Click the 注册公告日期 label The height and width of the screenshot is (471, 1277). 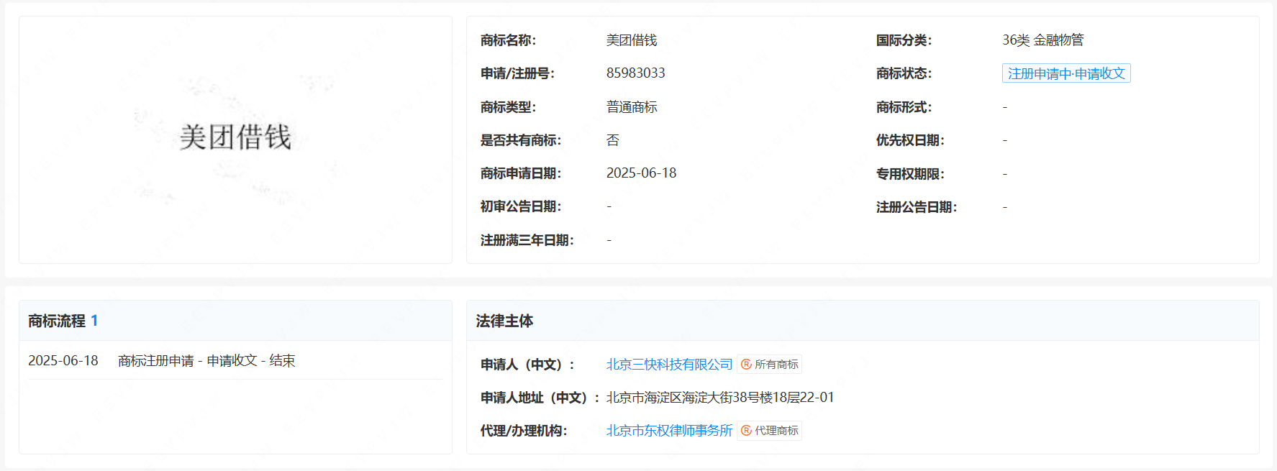pos(917,207)
